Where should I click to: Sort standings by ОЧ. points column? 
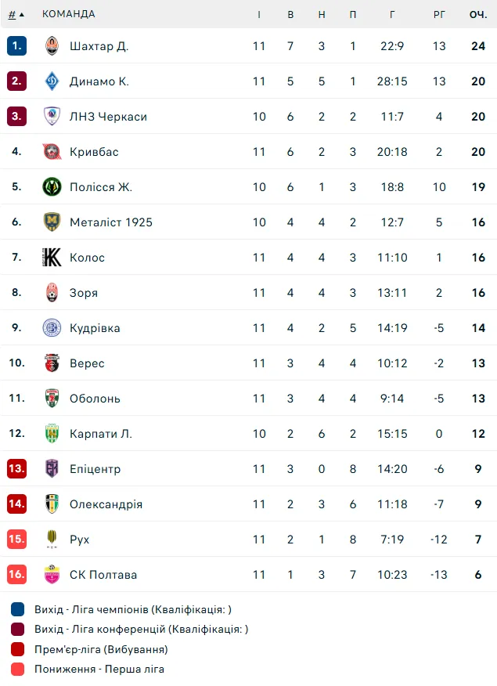tap(478, 14)
